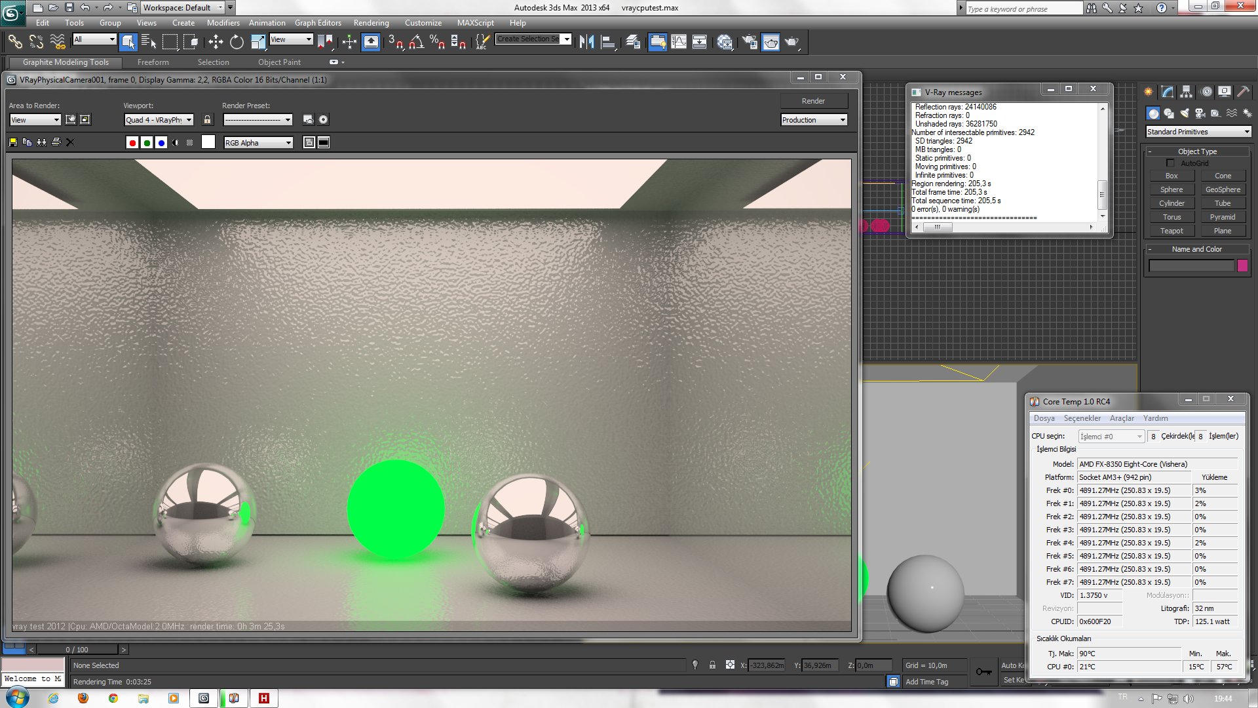Enable the AutoGrid checkbox
Viewport: 1258px width, 708px height.
point(1170,163)
